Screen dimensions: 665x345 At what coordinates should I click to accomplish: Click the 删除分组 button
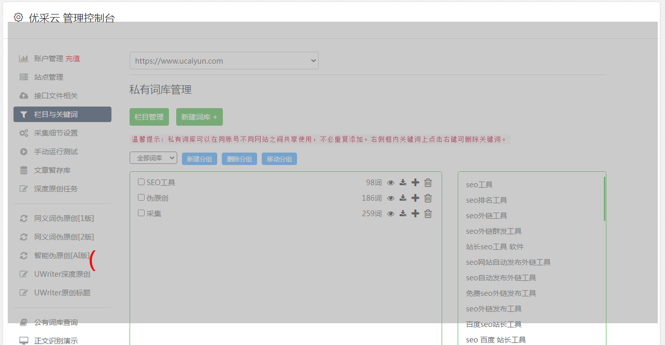[x=239, y=159]
